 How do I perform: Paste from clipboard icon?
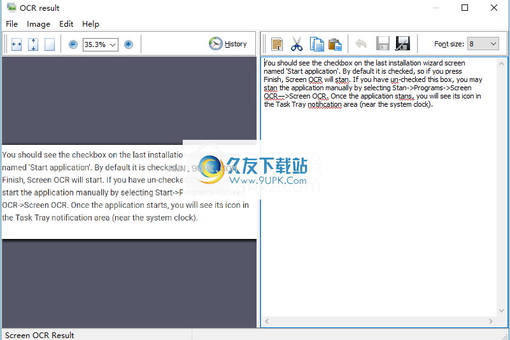[335, 44]
